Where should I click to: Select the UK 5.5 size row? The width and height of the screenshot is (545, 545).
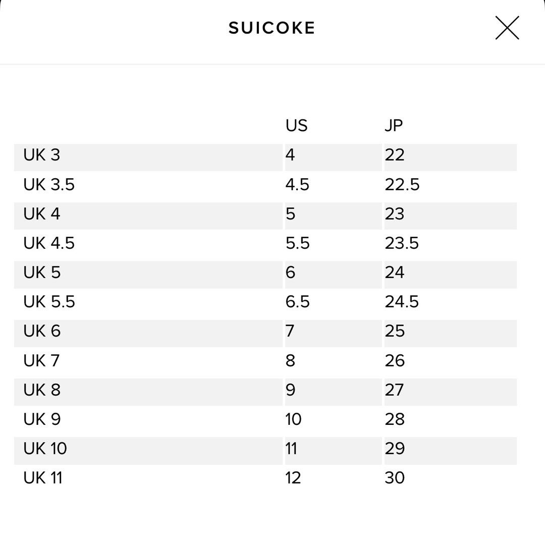coord(265,304)
